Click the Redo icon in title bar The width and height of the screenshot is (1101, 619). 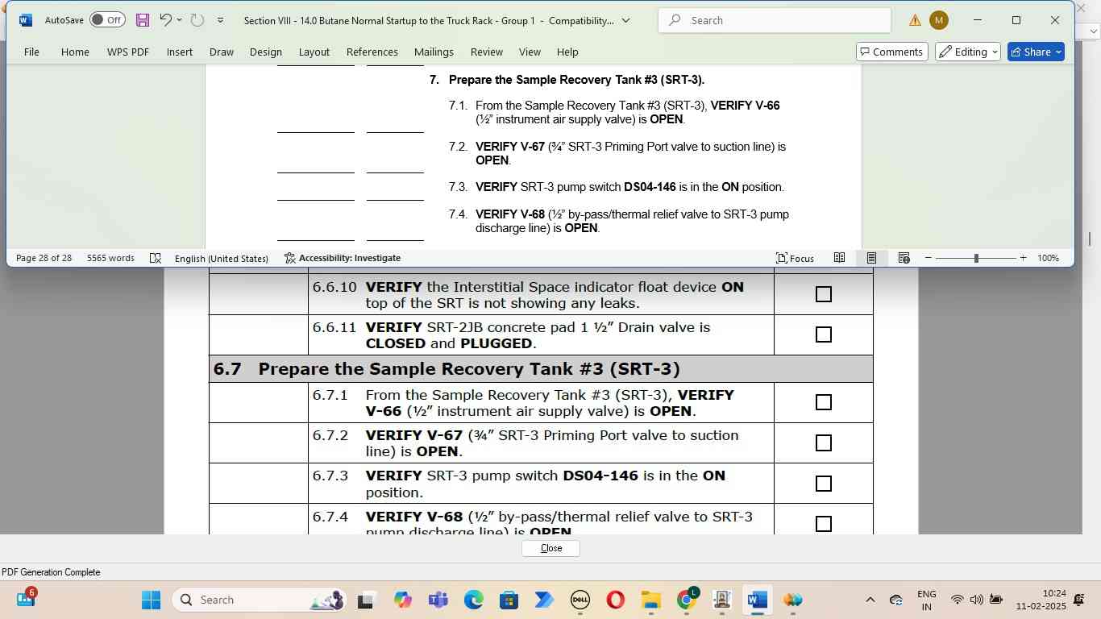pos(197,20)
